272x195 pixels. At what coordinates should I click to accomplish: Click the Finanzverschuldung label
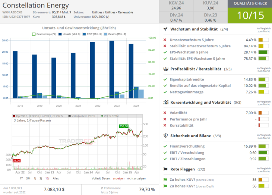pos(187,146)
